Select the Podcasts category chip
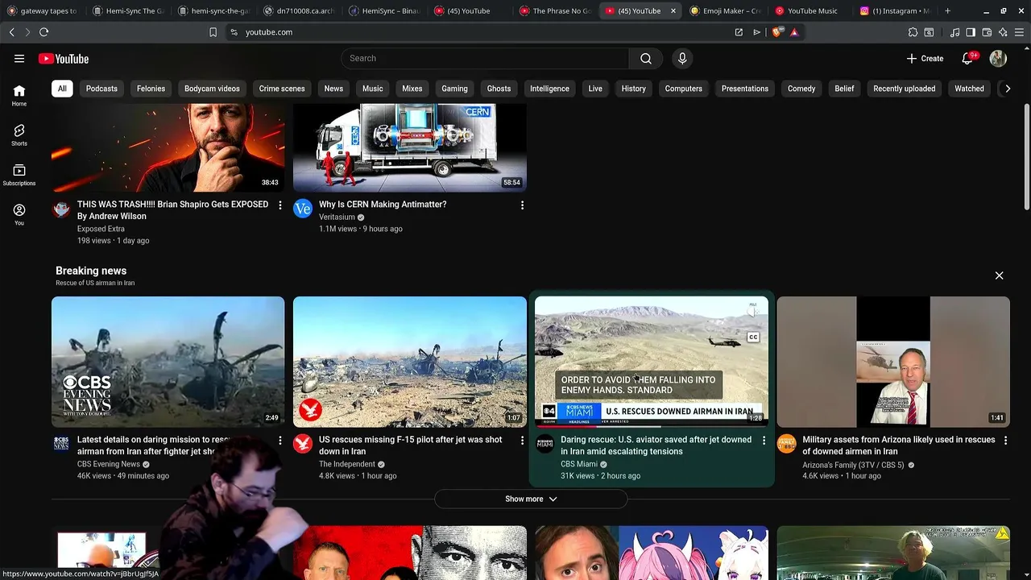 [101, 89]
